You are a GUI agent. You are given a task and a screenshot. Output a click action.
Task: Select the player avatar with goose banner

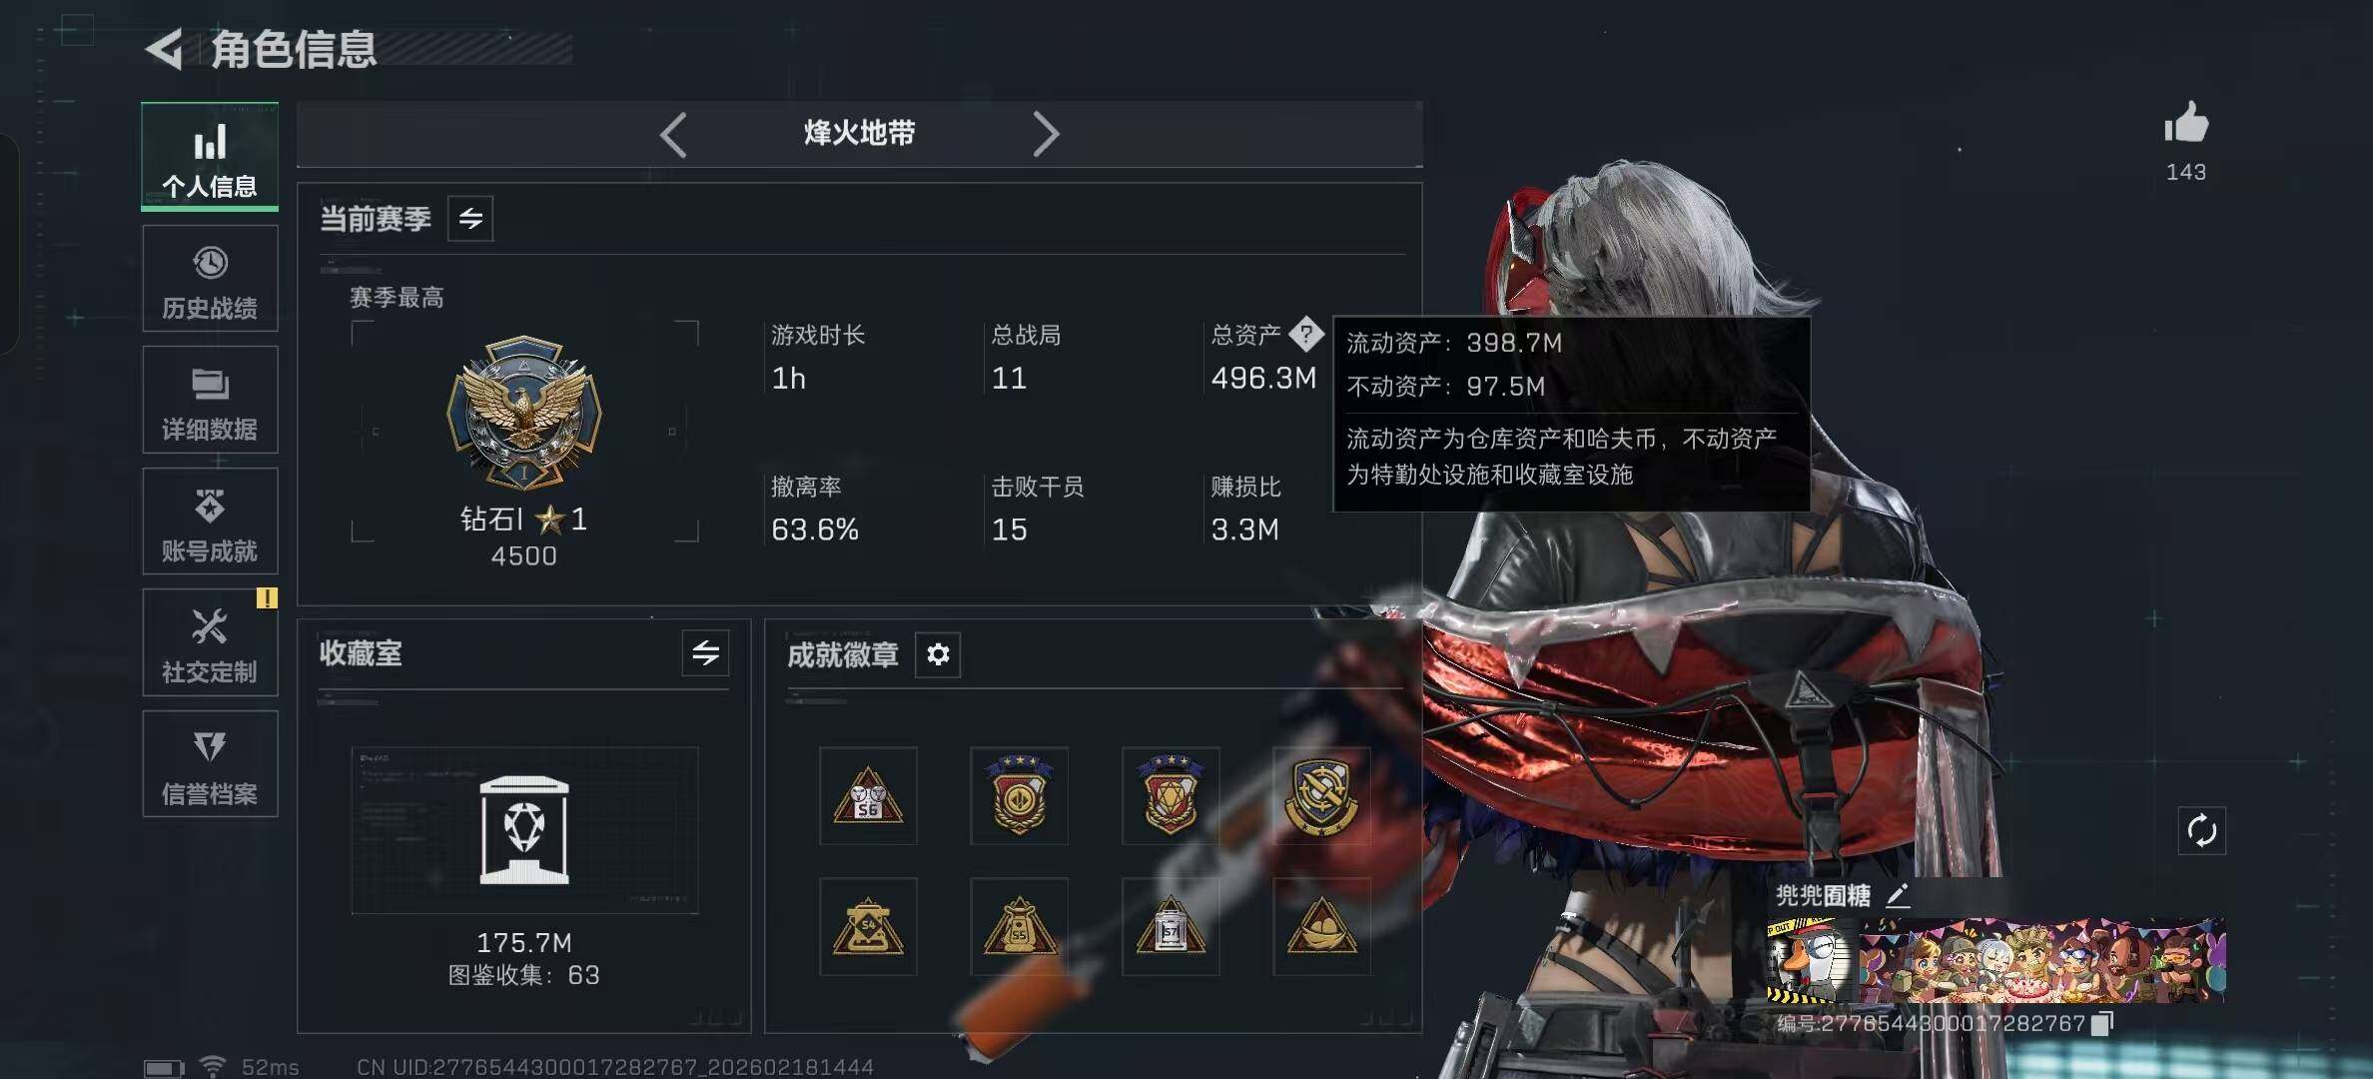1813,961
